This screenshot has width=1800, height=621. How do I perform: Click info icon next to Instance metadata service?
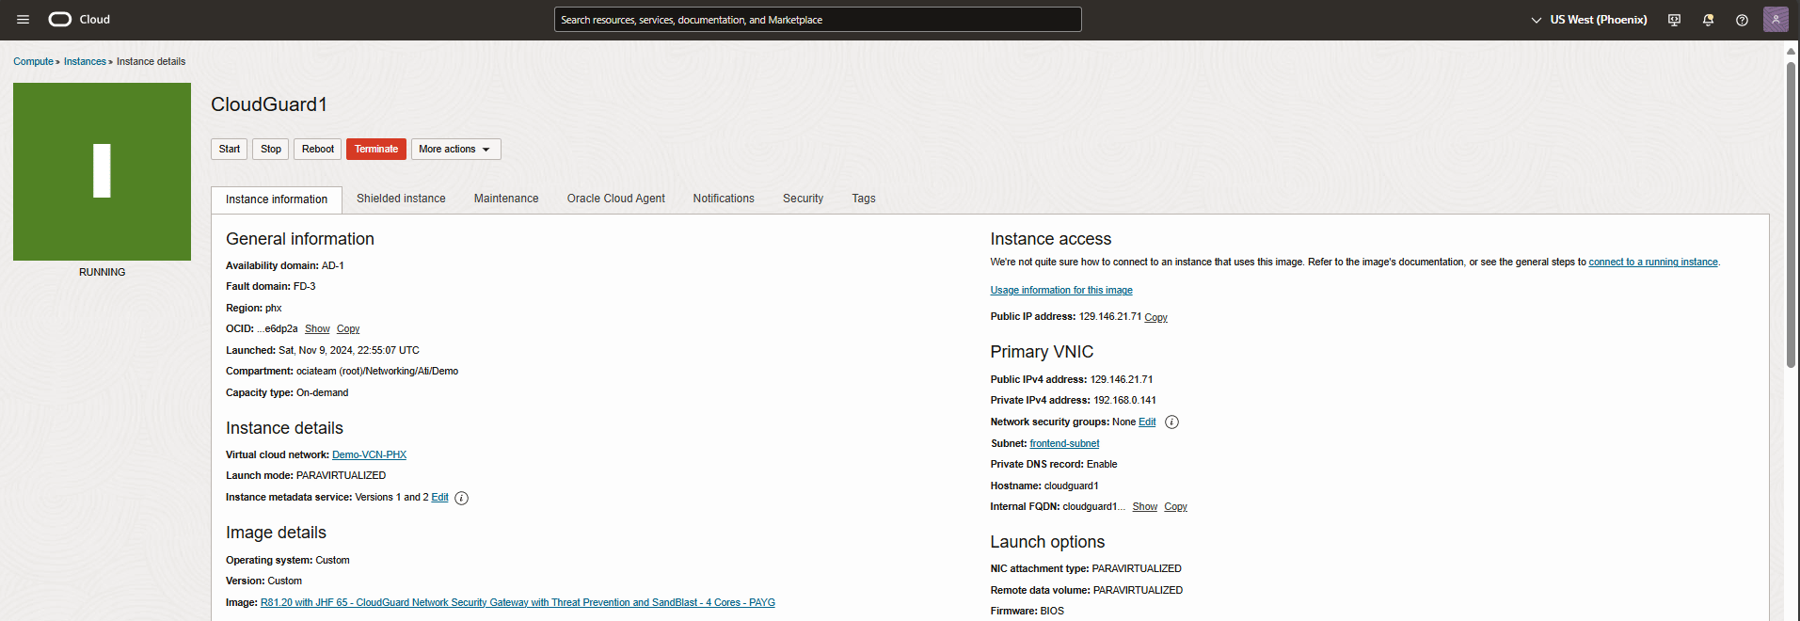point(461,499)
